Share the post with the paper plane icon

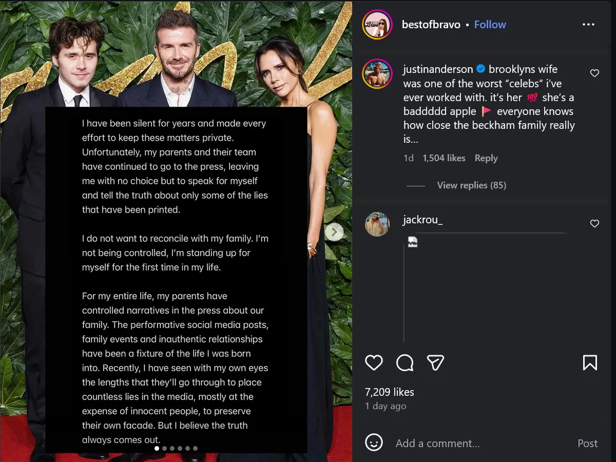435,363
